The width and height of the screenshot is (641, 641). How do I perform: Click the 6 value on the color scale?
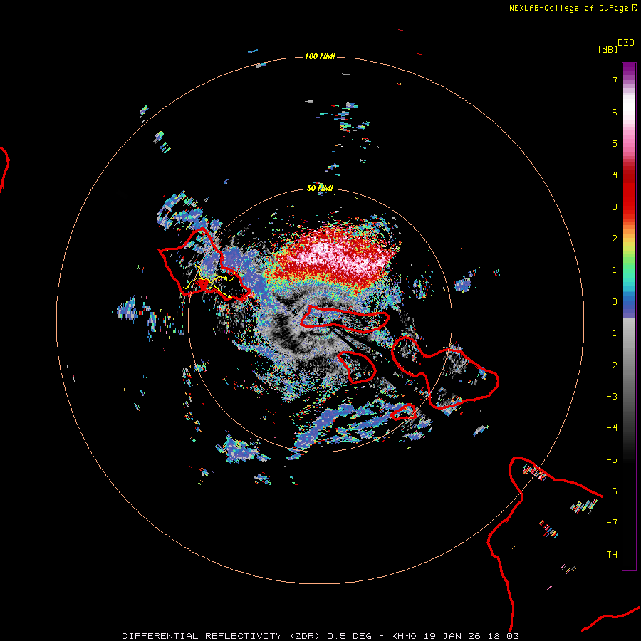(x=615, y=112)
